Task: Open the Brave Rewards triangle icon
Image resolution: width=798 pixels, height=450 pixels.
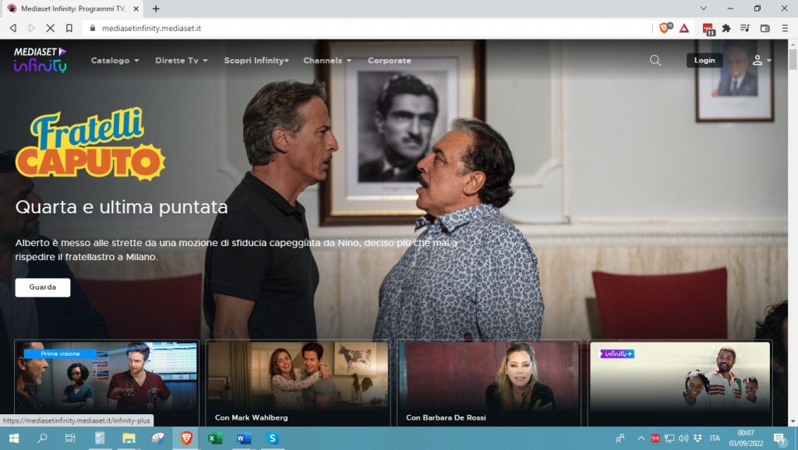Action: pyautogui.click(x=684, y=27)
